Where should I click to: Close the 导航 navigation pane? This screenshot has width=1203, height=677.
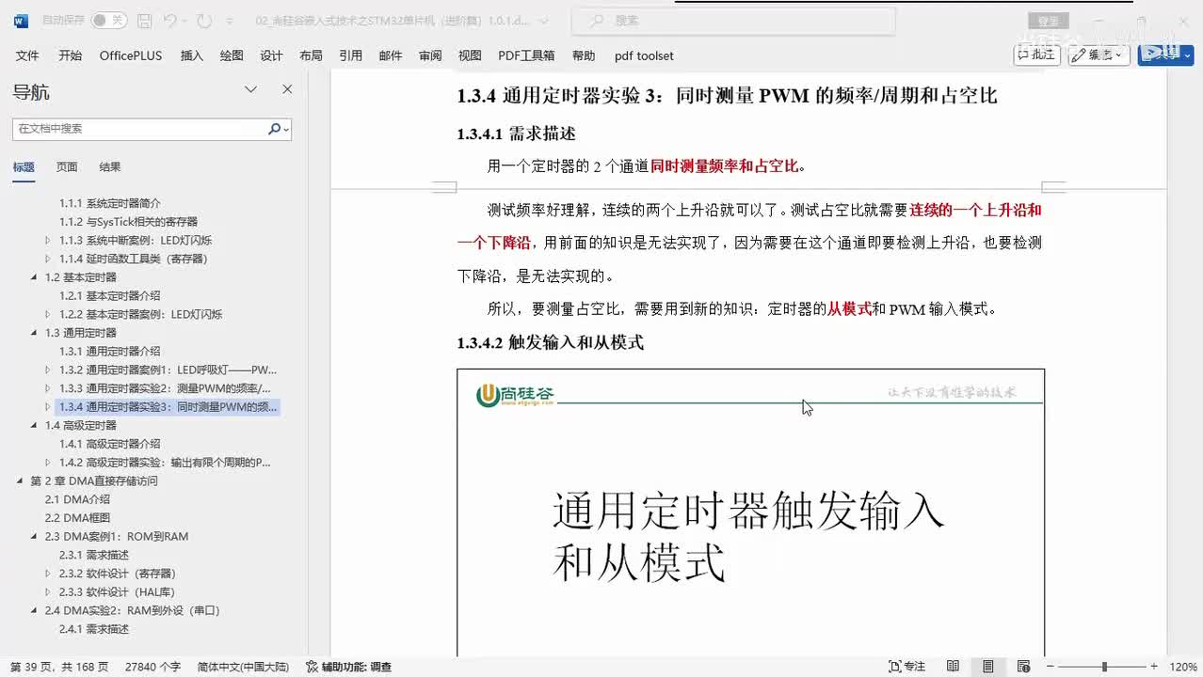click(287, 89)
